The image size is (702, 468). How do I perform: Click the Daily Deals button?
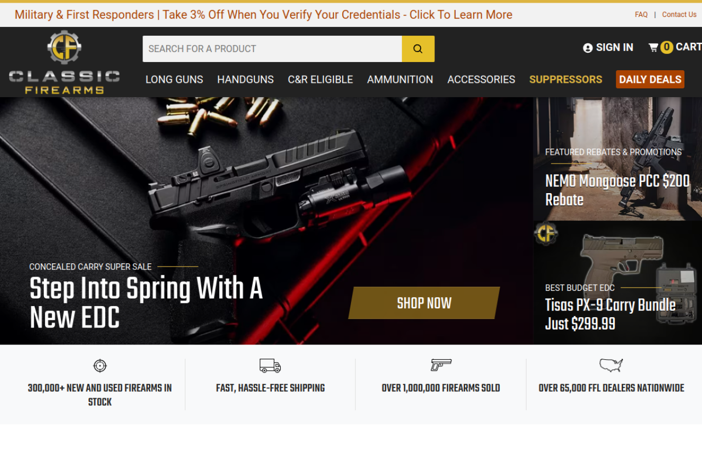click(650, 80)
